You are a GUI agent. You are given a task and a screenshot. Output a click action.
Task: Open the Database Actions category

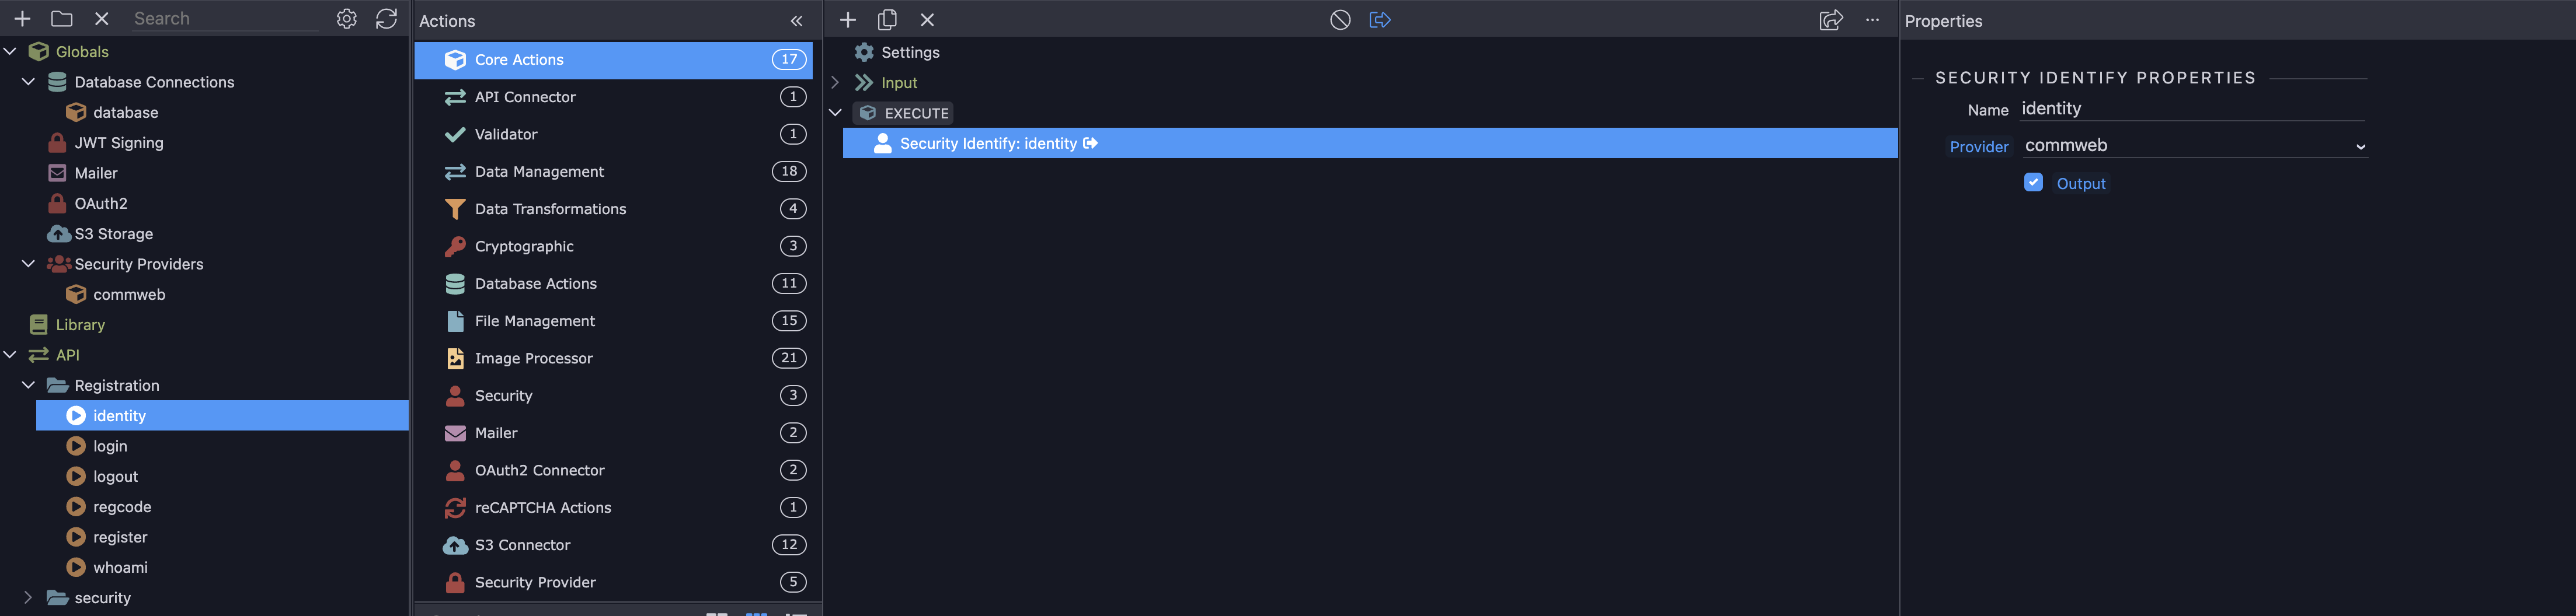[x=613, y=283]
